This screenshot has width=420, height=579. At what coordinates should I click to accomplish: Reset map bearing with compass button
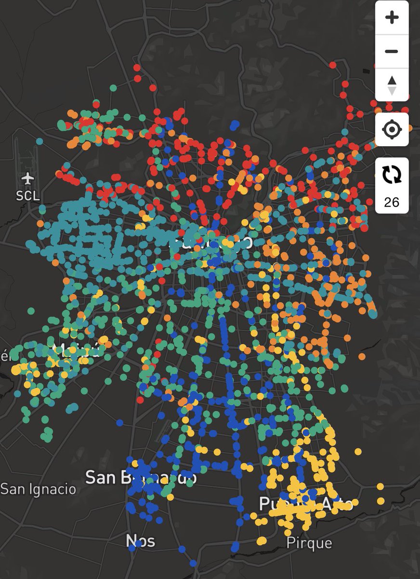click(392, 85)
